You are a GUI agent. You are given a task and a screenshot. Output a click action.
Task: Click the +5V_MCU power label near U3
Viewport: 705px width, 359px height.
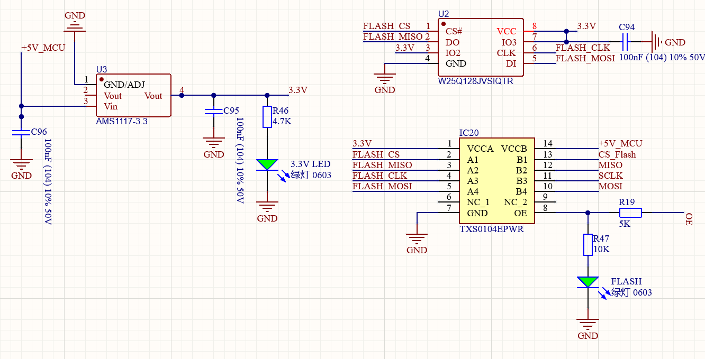[43, 48]
